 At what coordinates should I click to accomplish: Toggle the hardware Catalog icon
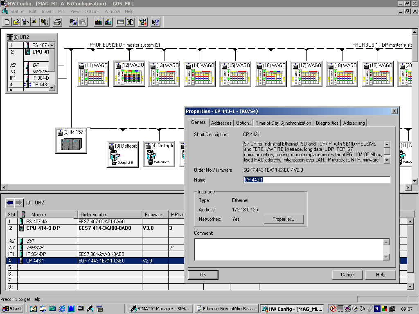pyautogui.click(x=130, y=22)
